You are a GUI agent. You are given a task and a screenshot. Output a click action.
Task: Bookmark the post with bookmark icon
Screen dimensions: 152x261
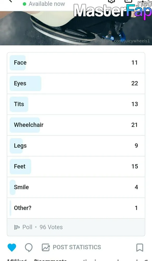(140, 247)
